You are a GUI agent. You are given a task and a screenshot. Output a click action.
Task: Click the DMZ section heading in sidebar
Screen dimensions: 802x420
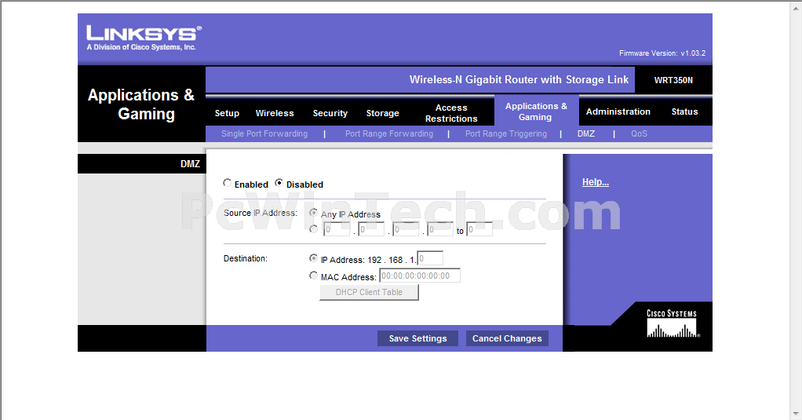190,164
